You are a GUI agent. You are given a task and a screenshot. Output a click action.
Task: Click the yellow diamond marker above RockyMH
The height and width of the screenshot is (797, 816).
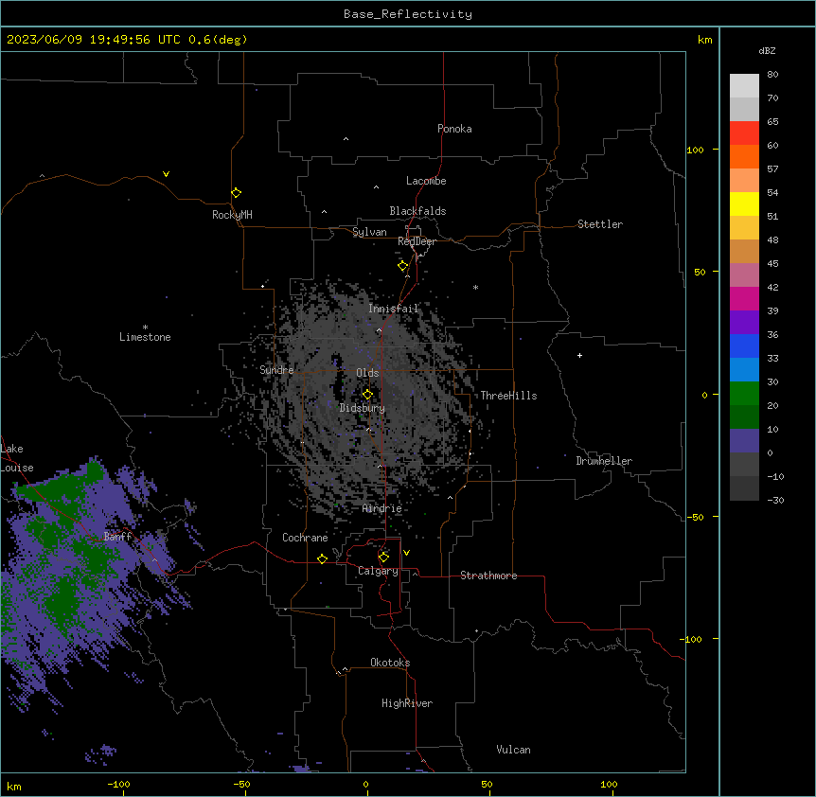(x=236, y=193)
